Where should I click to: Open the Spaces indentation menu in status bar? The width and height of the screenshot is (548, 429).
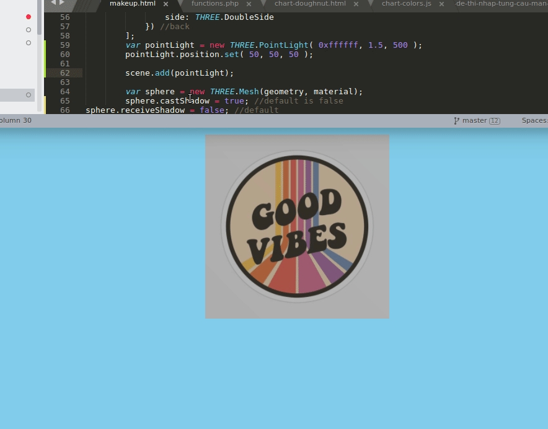click(534, 121)
